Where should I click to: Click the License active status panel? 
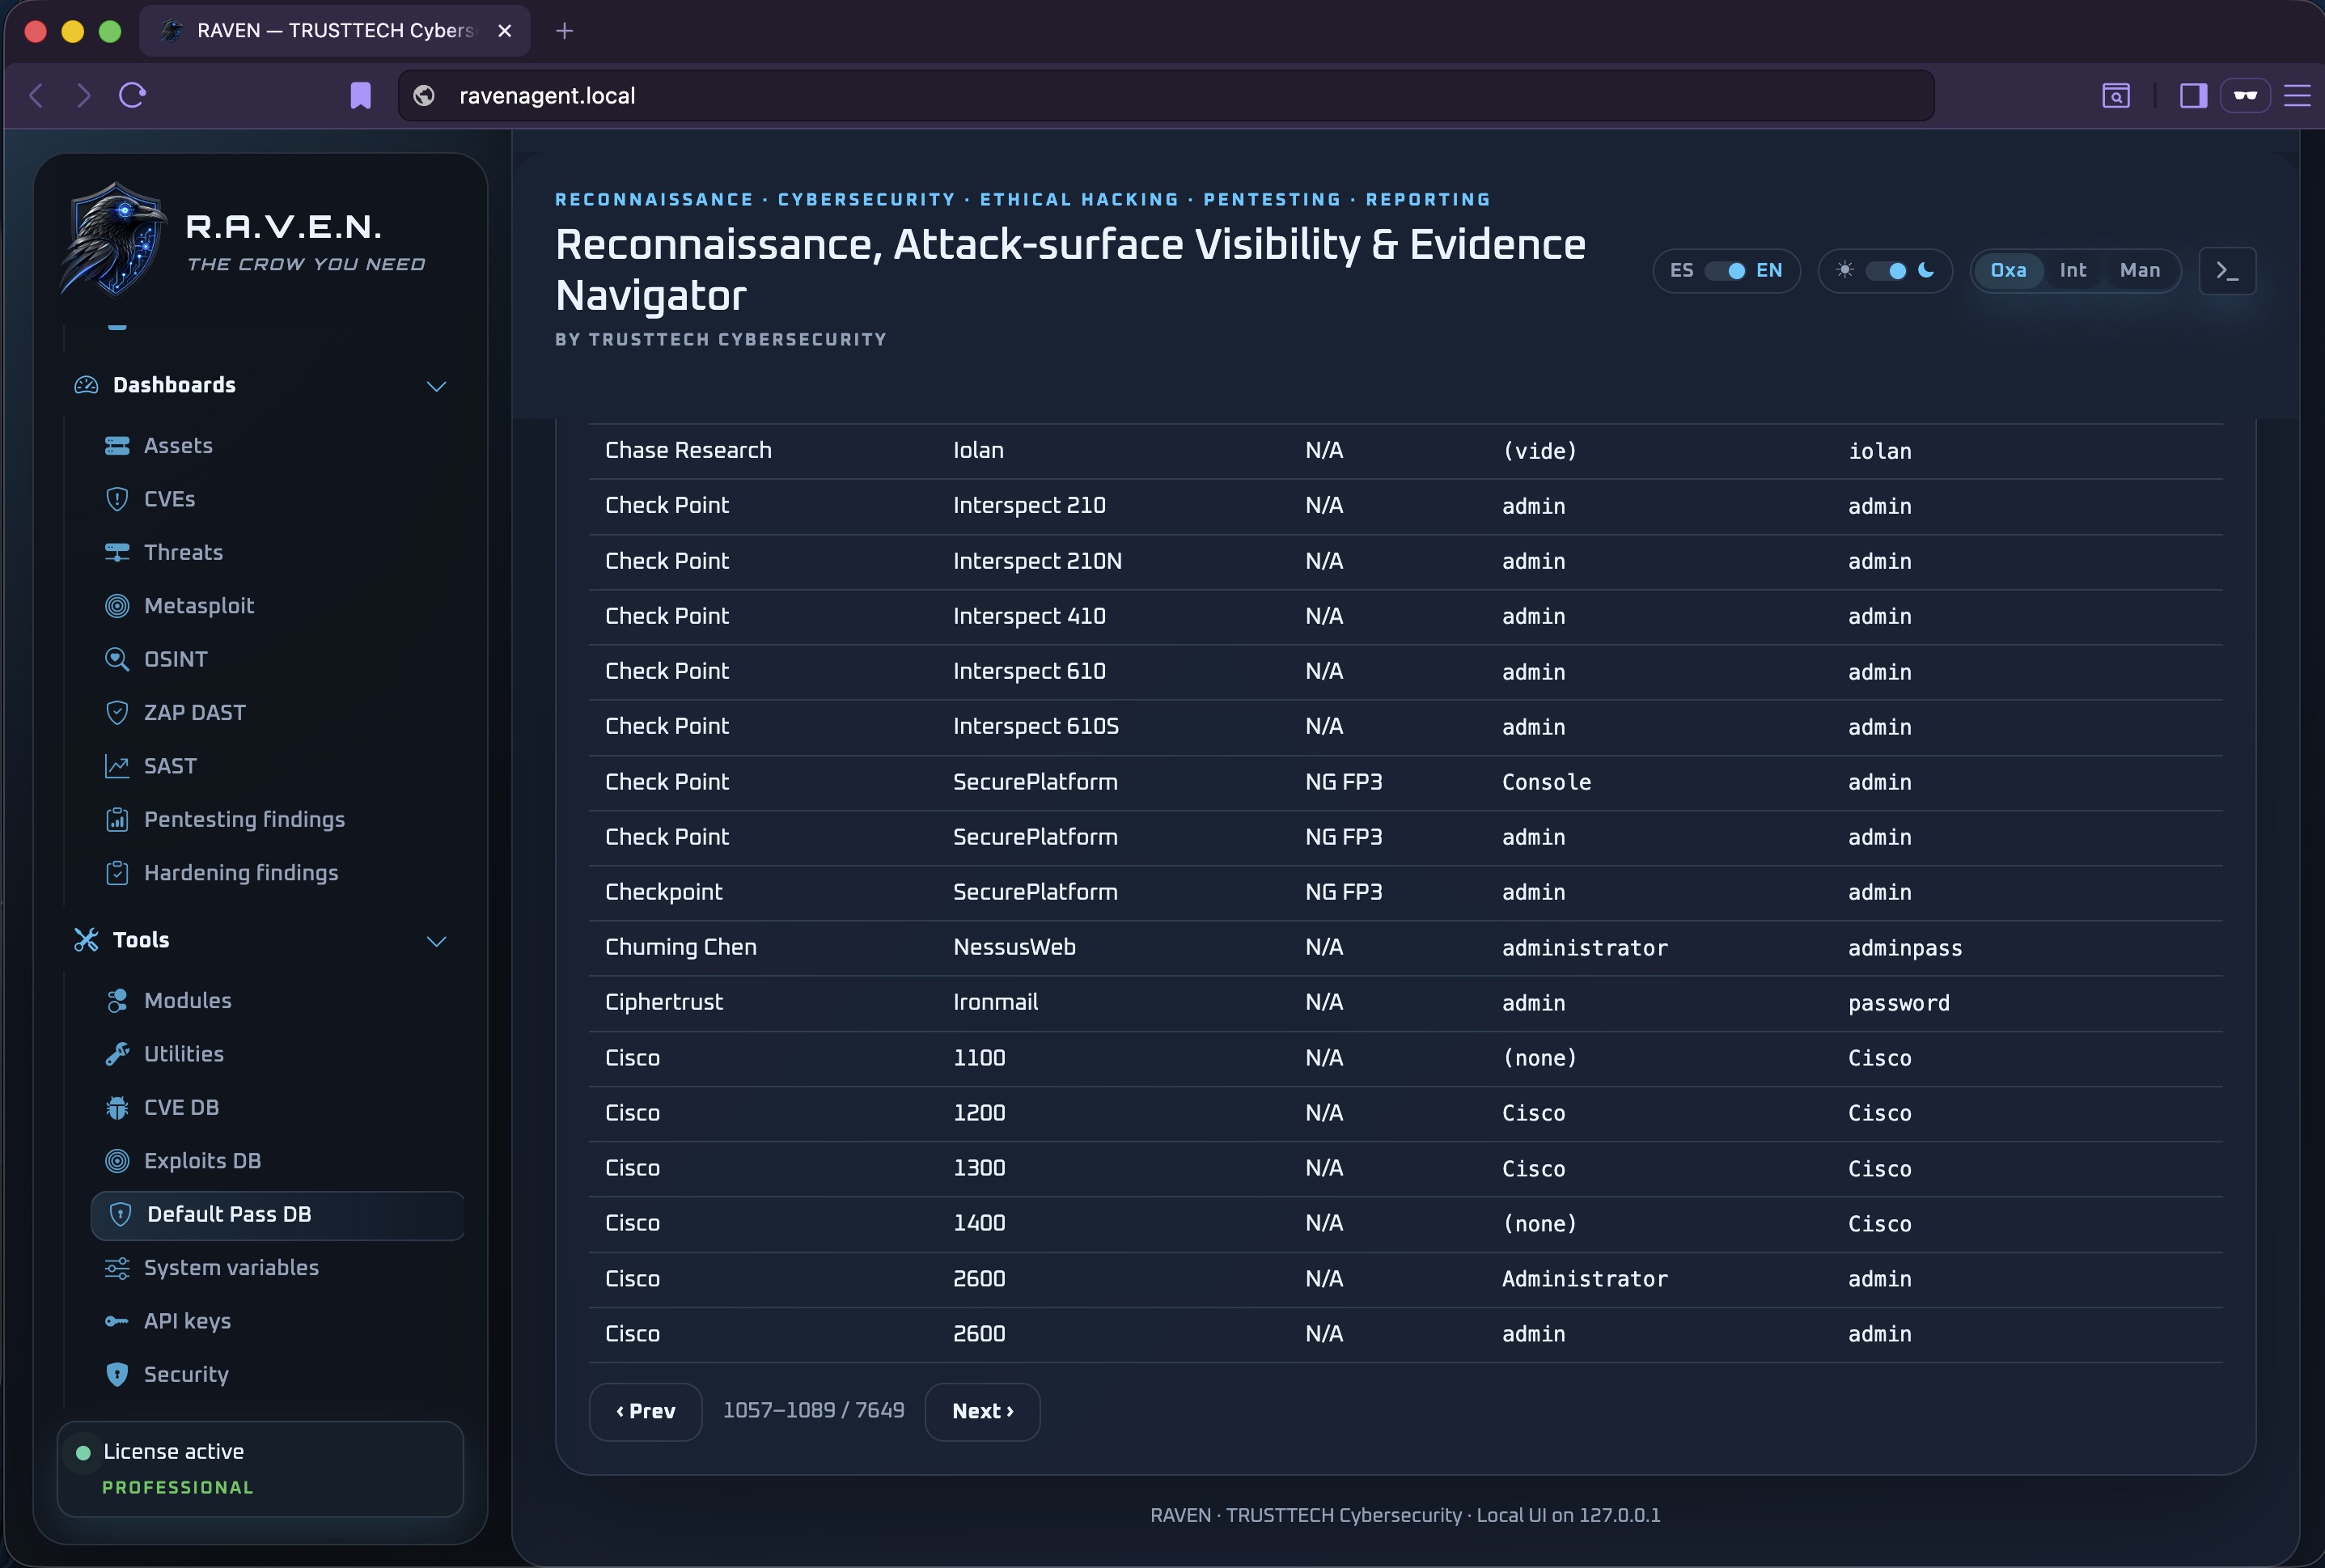click(260, 1469)
